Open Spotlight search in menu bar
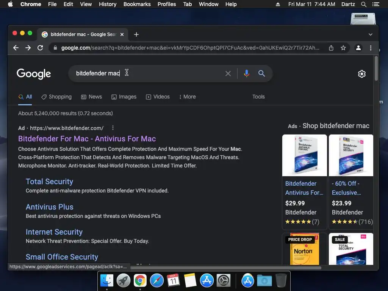 coord(363,4)
